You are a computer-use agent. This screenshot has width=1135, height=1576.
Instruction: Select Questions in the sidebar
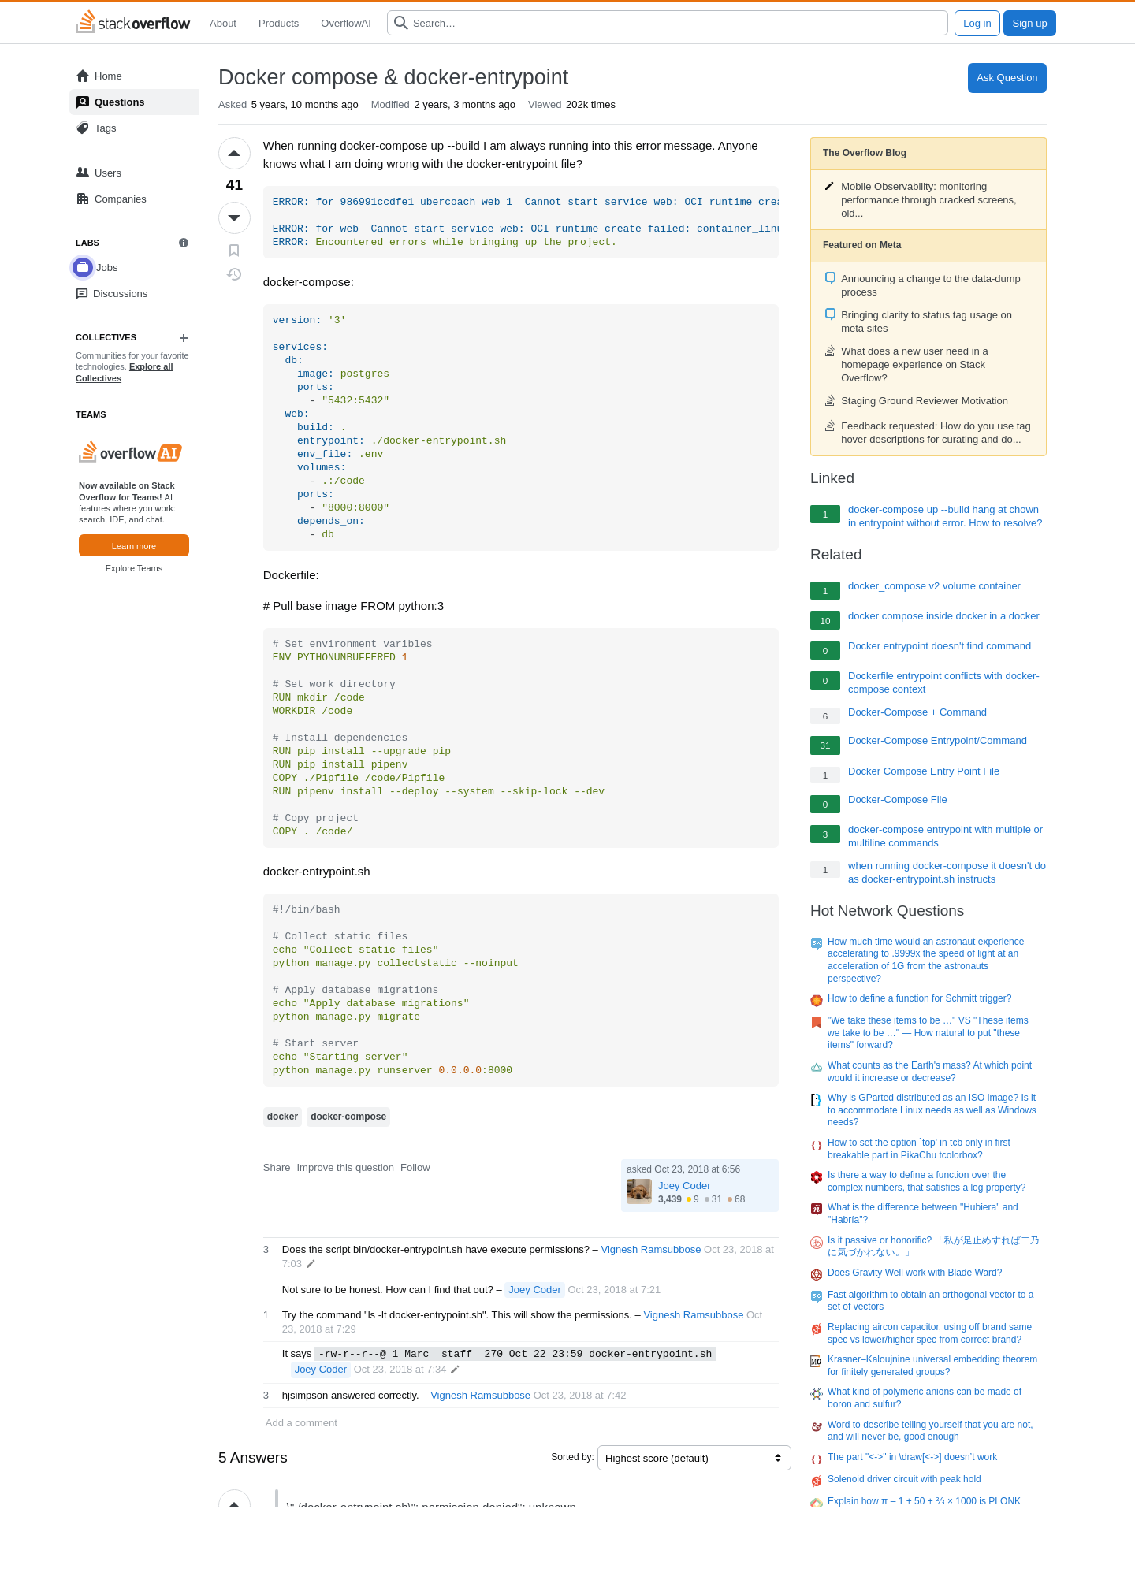[134, 102]
